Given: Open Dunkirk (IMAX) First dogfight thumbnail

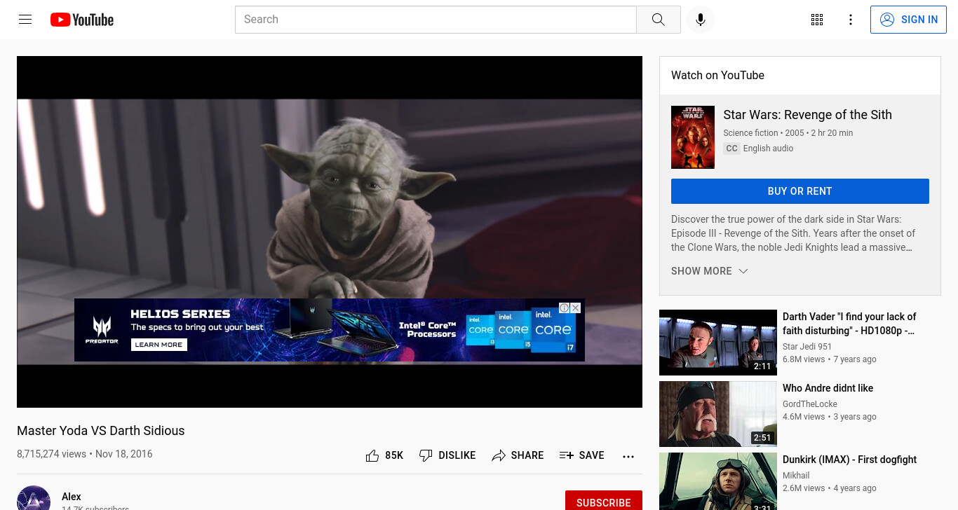Looking at the screenshot, I should click(718, 481).
